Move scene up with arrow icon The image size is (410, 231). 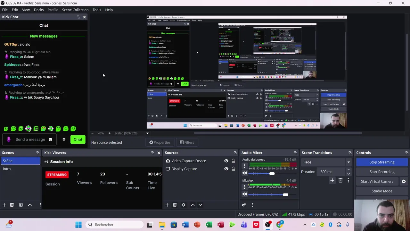coord(30,205)
